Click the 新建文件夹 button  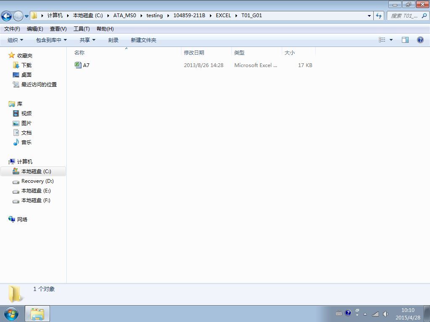point(144,40)
